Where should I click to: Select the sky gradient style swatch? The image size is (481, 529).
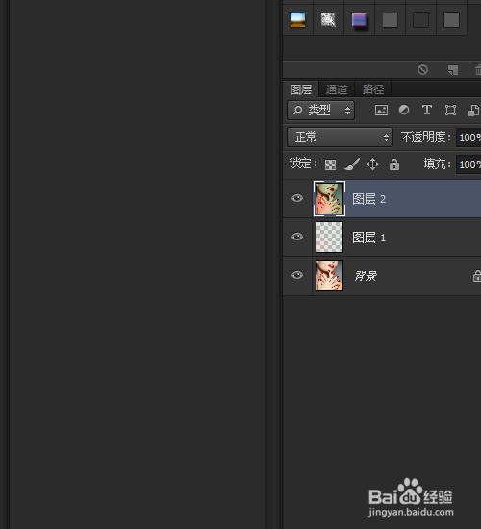point(297,19)
